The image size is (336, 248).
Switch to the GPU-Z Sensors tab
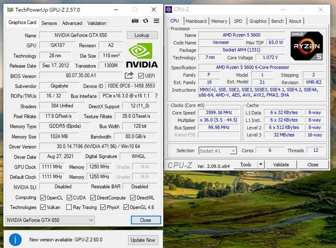(x=49, y=23)
